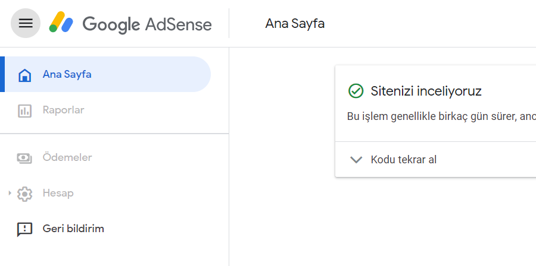Click the review duration description text
This screenshot has width=536, height=266.
pos(441,116)
